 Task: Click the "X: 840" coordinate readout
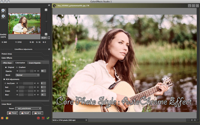click(4, 42)
